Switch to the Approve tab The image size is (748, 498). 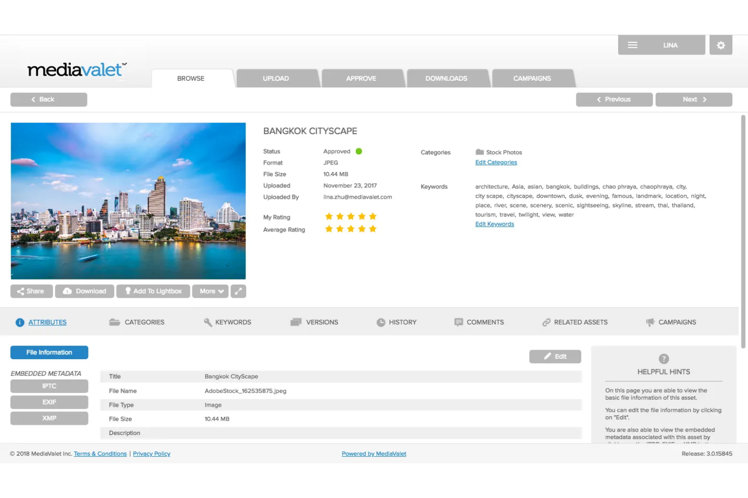coord(361,78)
